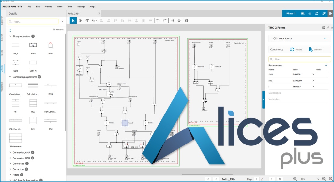This screenshot has width=334, height=182.
Task: Select the arrow pointer tool
Action: [x=73, y=21]
